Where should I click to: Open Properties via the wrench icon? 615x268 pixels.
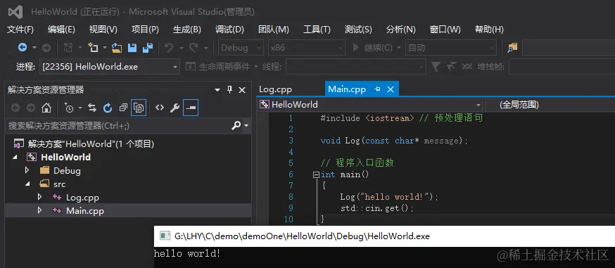pos(175,108)
